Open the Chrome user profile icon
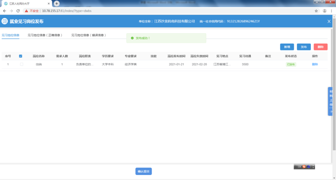This screenshot has width=336, height=180. [324, 11]
